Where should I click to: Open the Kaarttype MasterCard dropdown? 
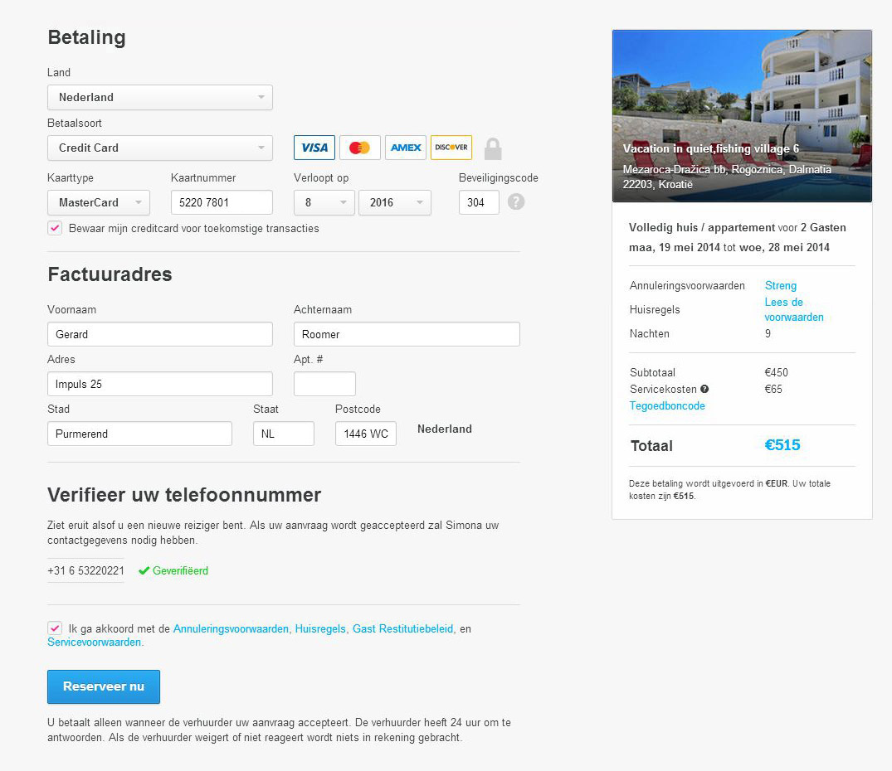pos(99,202)
